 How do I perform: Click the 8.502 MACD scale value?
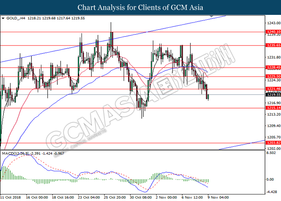coord(271,153)
